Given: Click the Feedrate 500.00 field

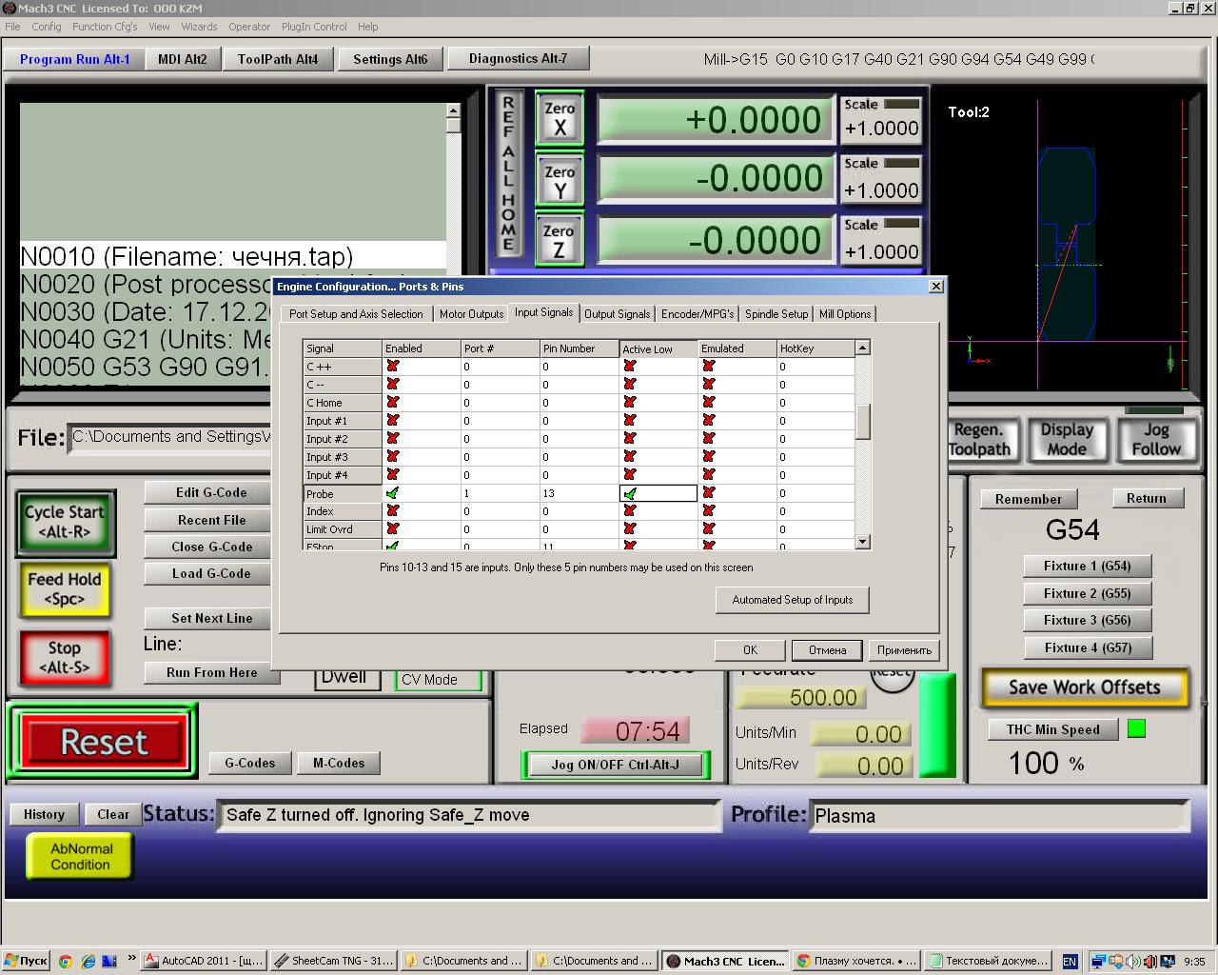Looking at the screenshot, I should [800, 698].
